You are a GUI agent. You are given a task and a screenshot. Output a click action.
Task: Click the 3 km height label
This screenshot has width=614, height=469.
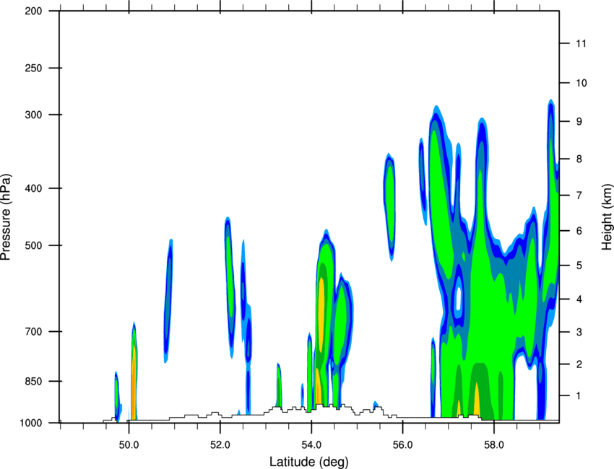(x=579, y=333)
